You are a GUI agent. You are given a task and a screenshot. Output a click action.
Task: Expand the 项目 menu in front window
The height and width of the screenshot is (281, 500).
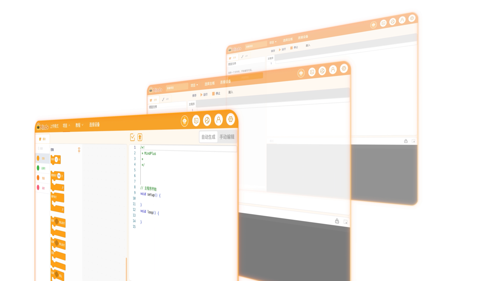(x=66, y=126)
